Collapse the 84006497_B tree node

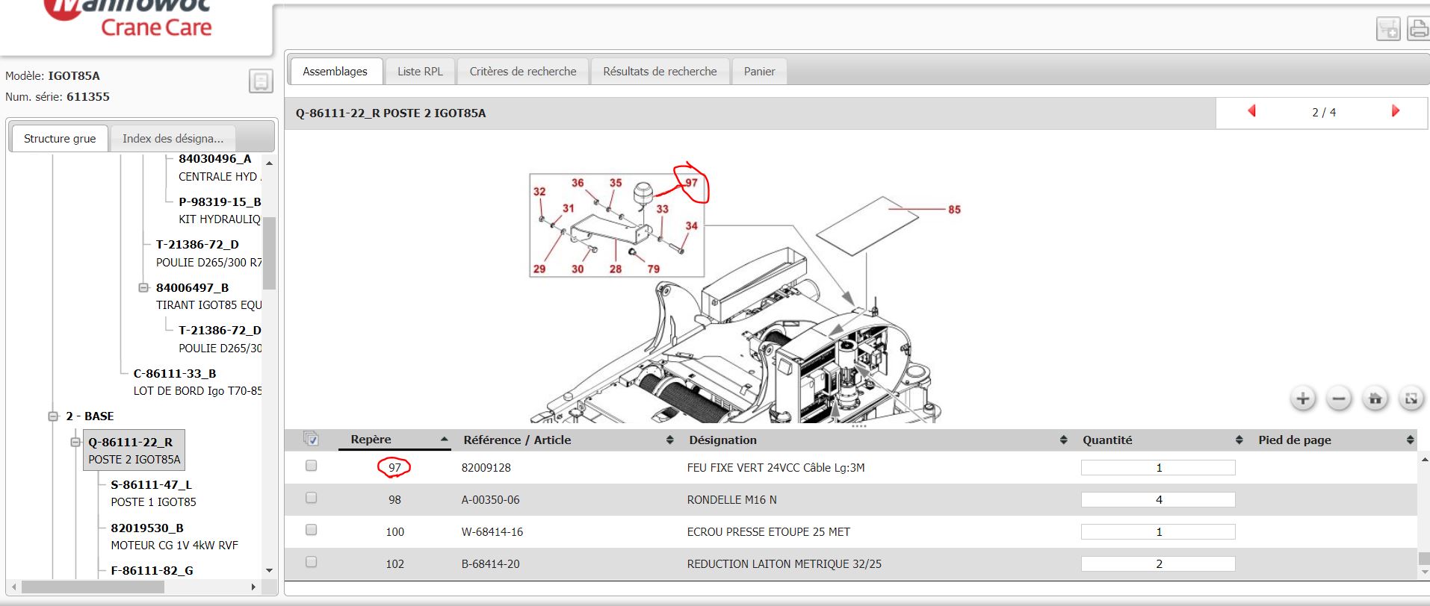(143, 288)
